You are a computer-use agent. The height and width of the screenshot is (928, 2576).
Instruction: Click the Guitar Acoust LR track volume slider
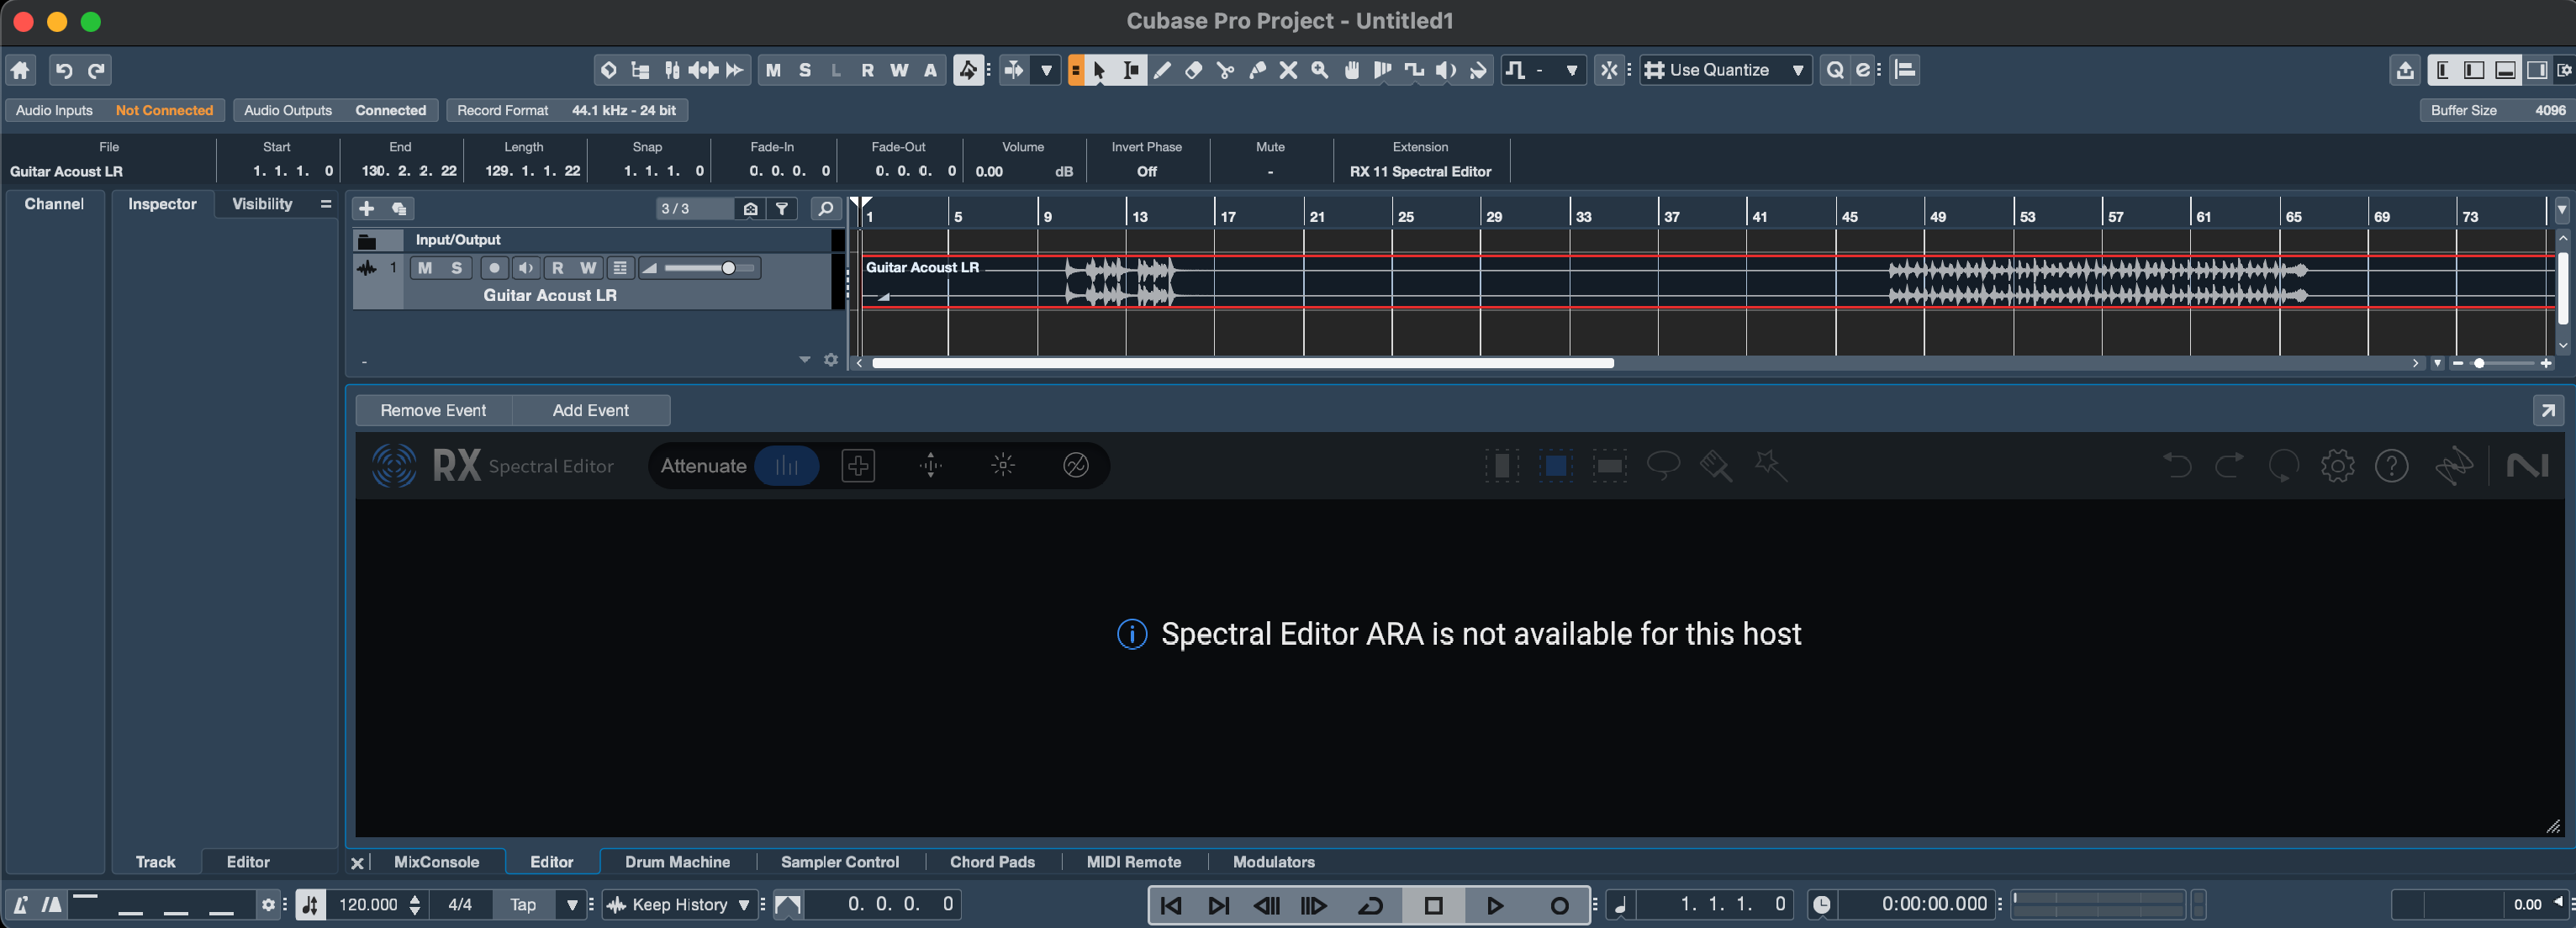pos(710,268)
